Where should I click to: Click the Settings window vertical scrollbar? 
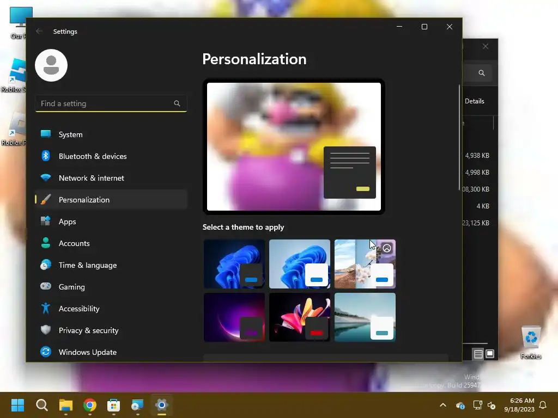coord(459,138)
